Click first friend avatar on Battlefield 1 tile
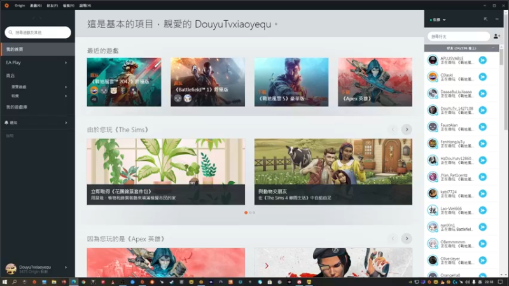This screenshot has width=509, height=286. click(178, 99)
